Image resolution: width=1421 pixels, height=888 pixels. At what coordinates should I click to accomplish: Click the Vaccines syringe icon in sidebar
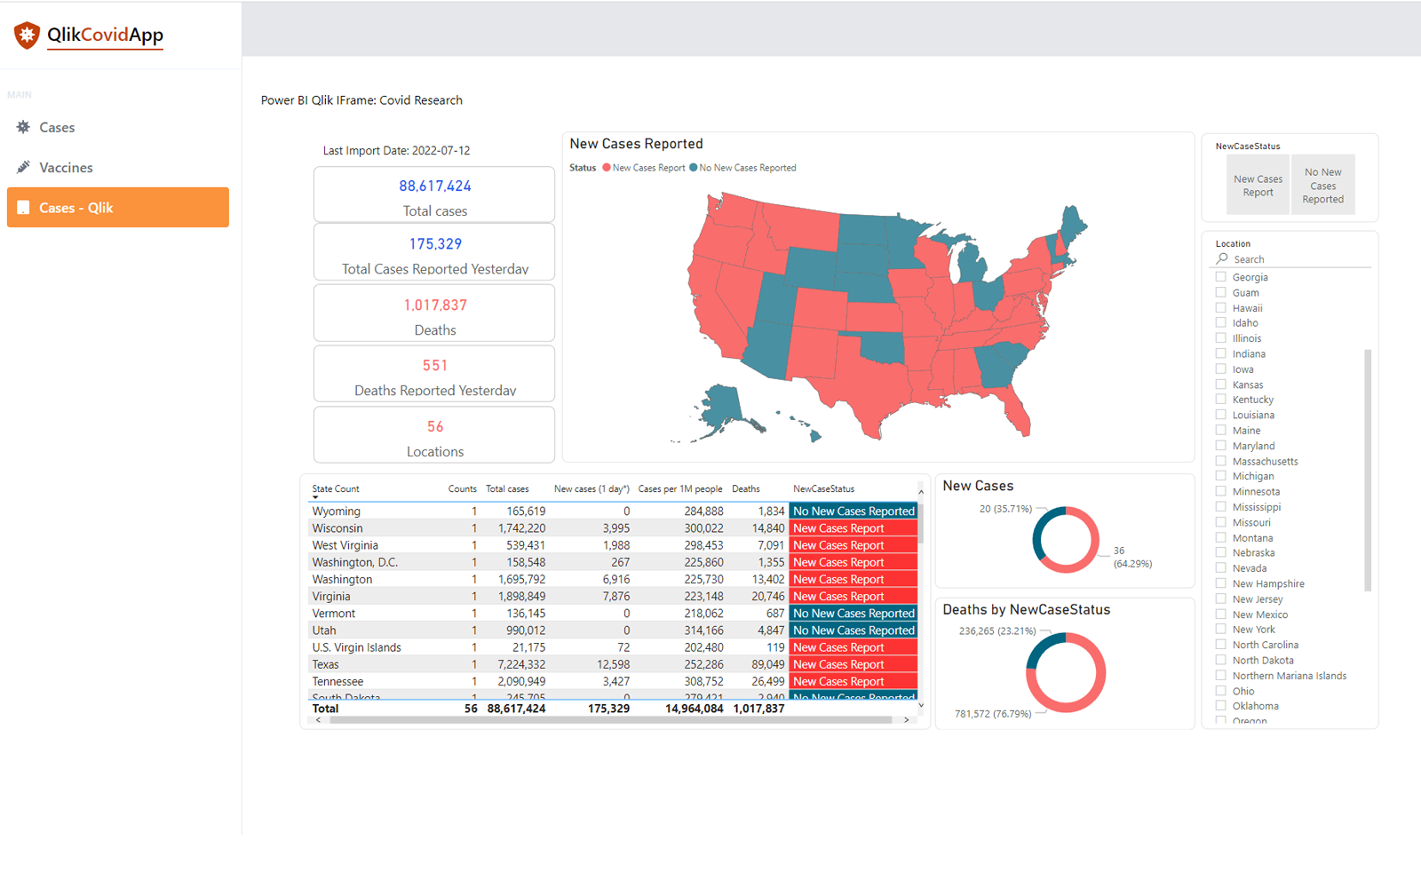(23, 167)
